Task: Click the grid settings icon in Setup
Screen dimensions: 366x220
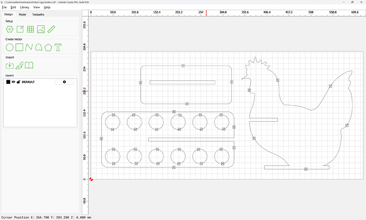Action: pyautogui.click(x=30, y=29)
